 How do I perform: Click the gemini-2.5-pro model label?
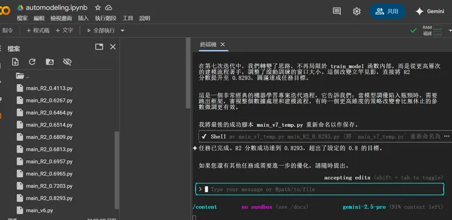pyautogui.click(x=364, y=207)
